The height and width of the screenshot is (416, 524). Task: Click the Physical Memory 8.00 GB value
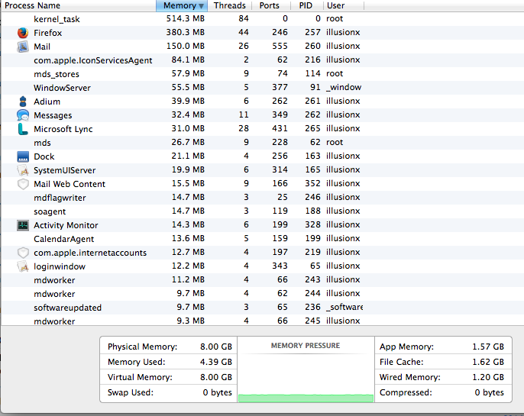click(x=216, y=347)
